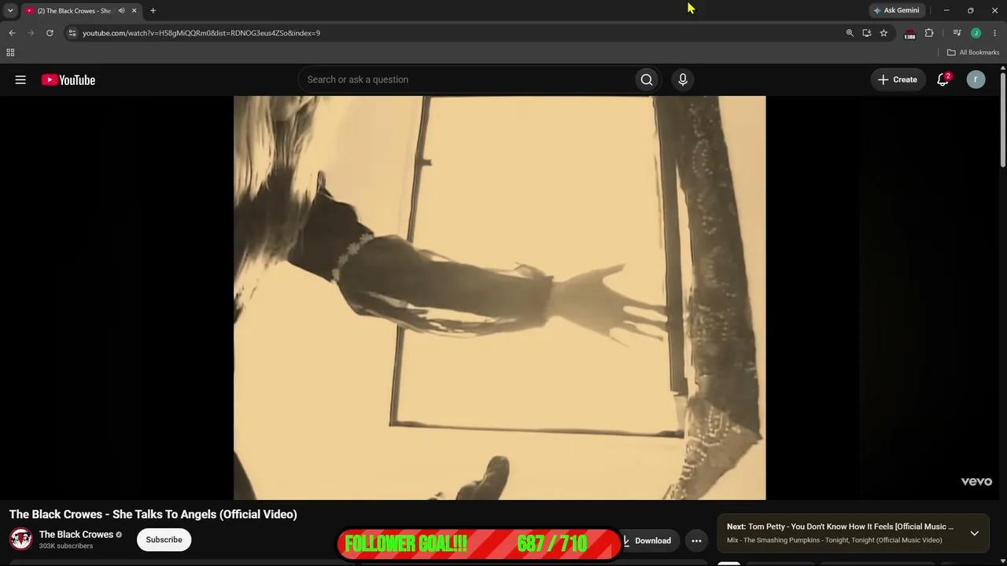This screenshot has height=566, width=1007.
Task: Go back with the browser back arrow
Action: (12, 33)
